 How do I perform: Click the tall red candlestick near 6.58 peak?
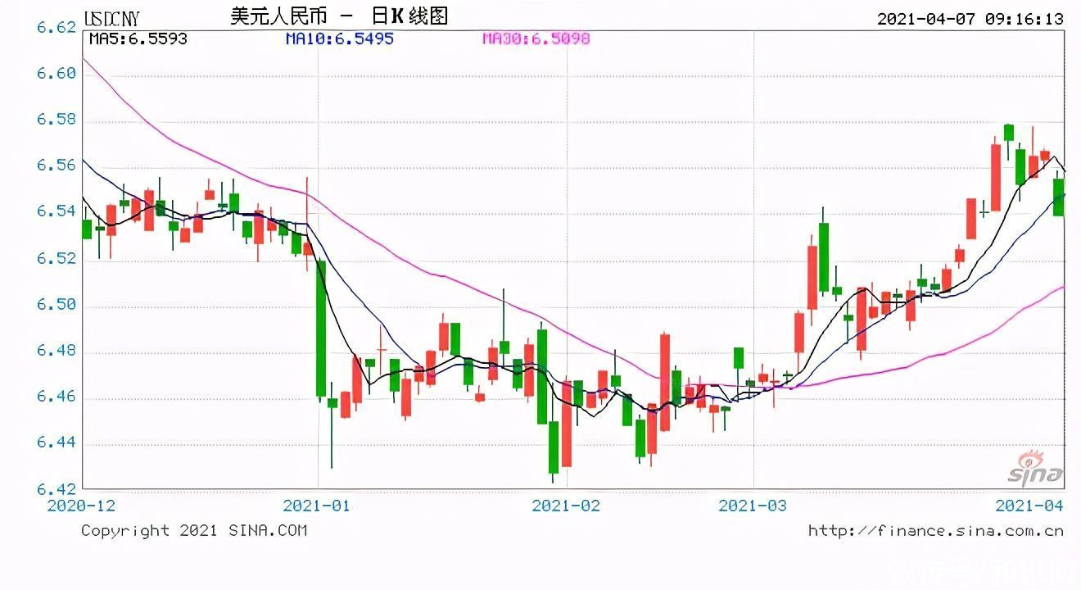click(996, 178)
